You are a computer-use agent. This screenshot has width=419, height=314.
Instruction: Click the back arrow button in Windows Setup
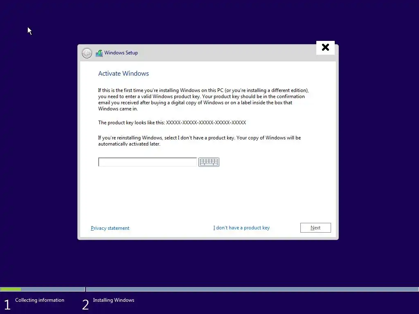(87, 53)
